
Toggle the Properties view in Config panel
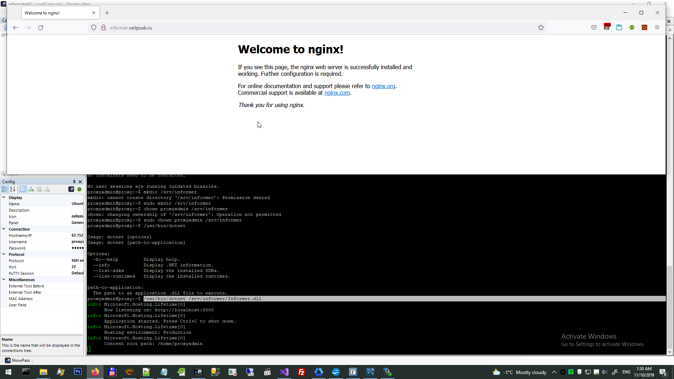tap(23, 189)
